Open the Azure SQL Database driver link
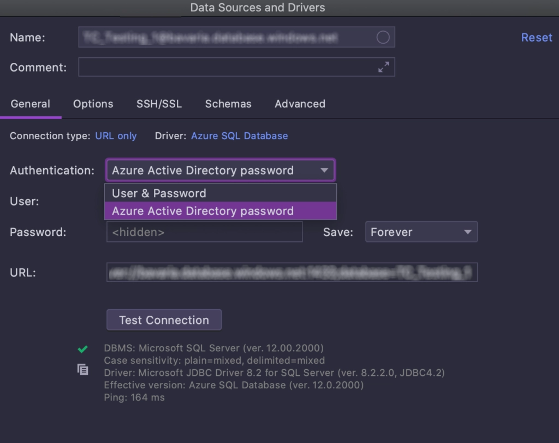Image resolution: width=559 pixels, height=443 pixels. coord(240,136)
